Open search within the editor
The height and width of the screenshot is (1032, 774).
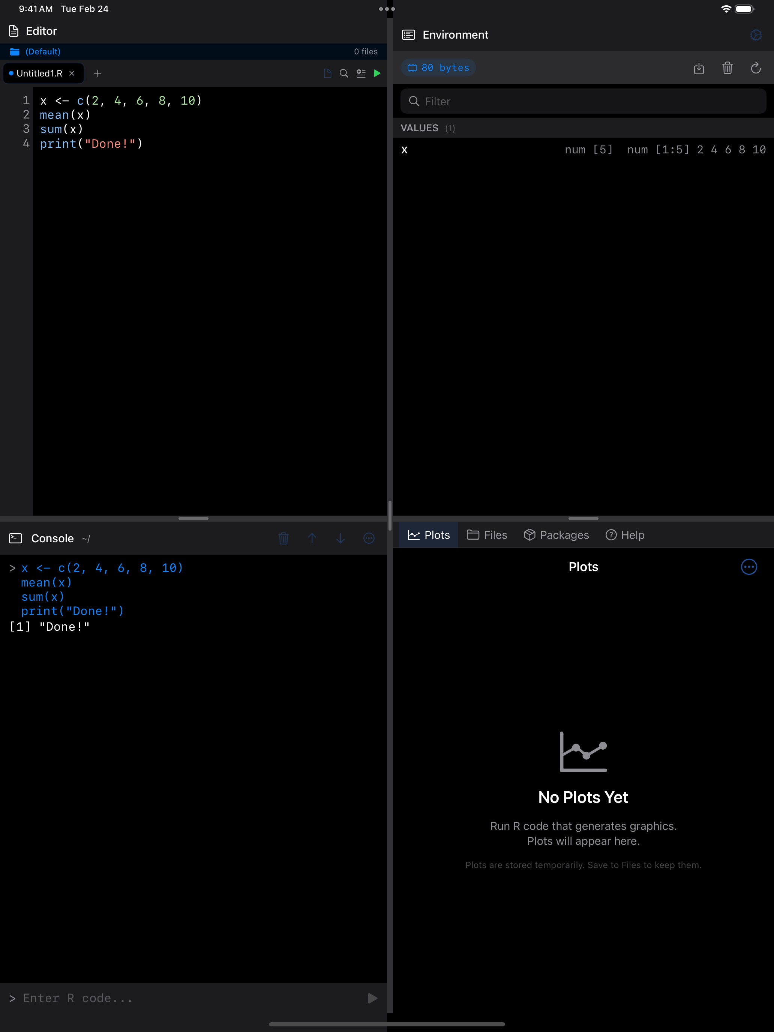pyautogui.click(x=344, y=73)
